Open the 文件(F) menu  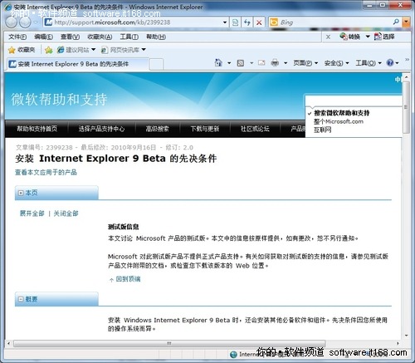tap(17, 37)
